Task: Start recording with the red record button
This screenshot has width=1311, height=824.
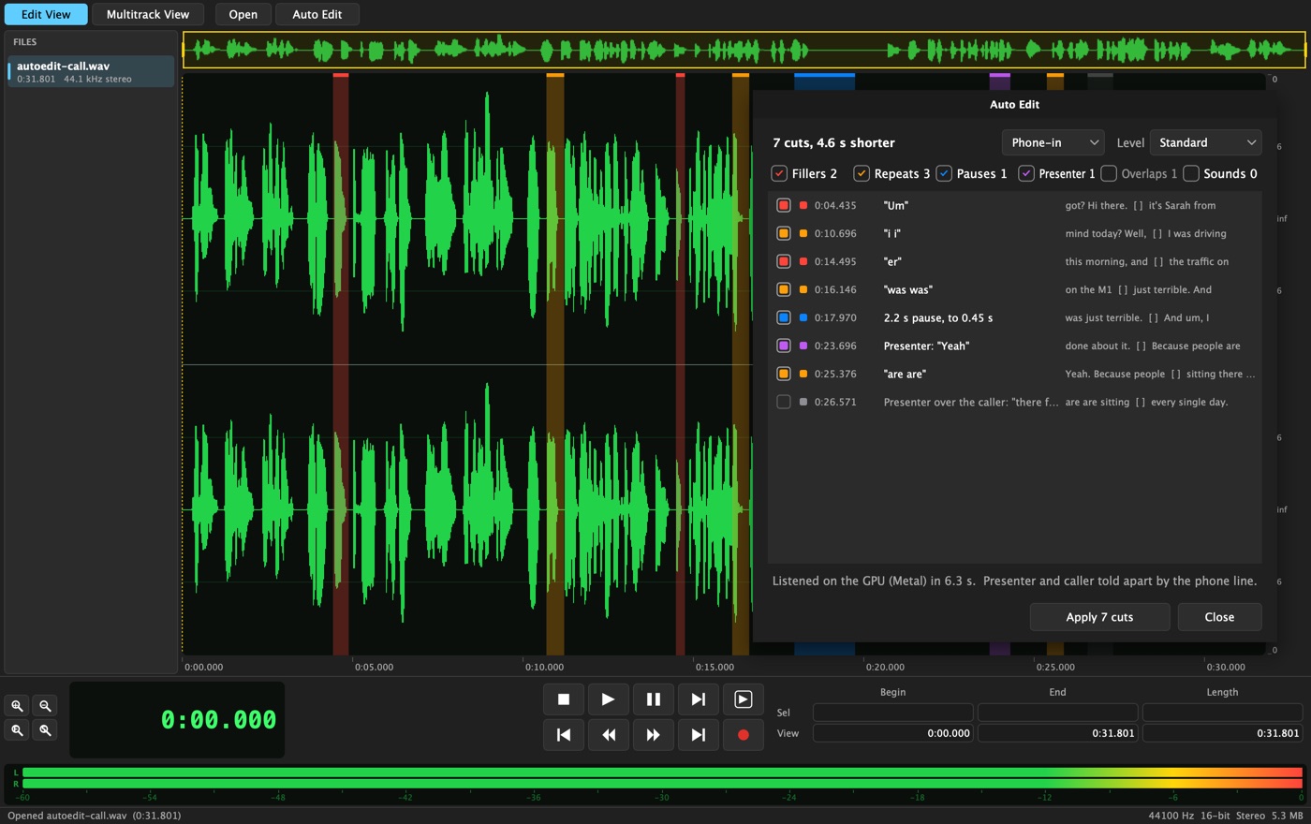Action: [x=743, y=735]
